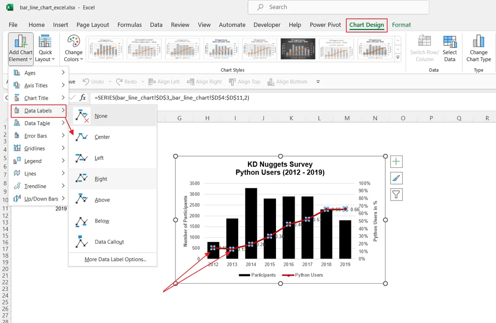Click the Select Data icon
The image size is (496, 323).
tap(449, 41)
